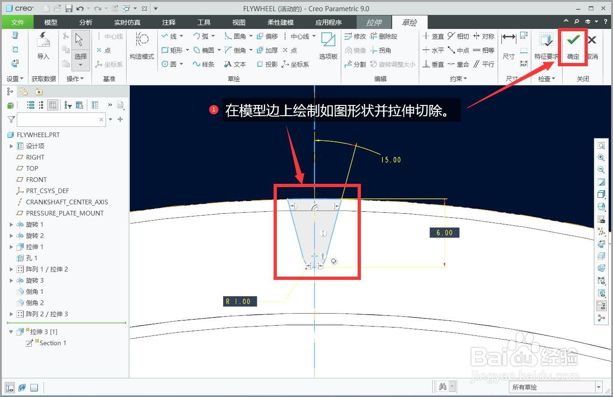
Task: Click Refit magnifier in the graphics toolbar
Action: pos(601,146)
